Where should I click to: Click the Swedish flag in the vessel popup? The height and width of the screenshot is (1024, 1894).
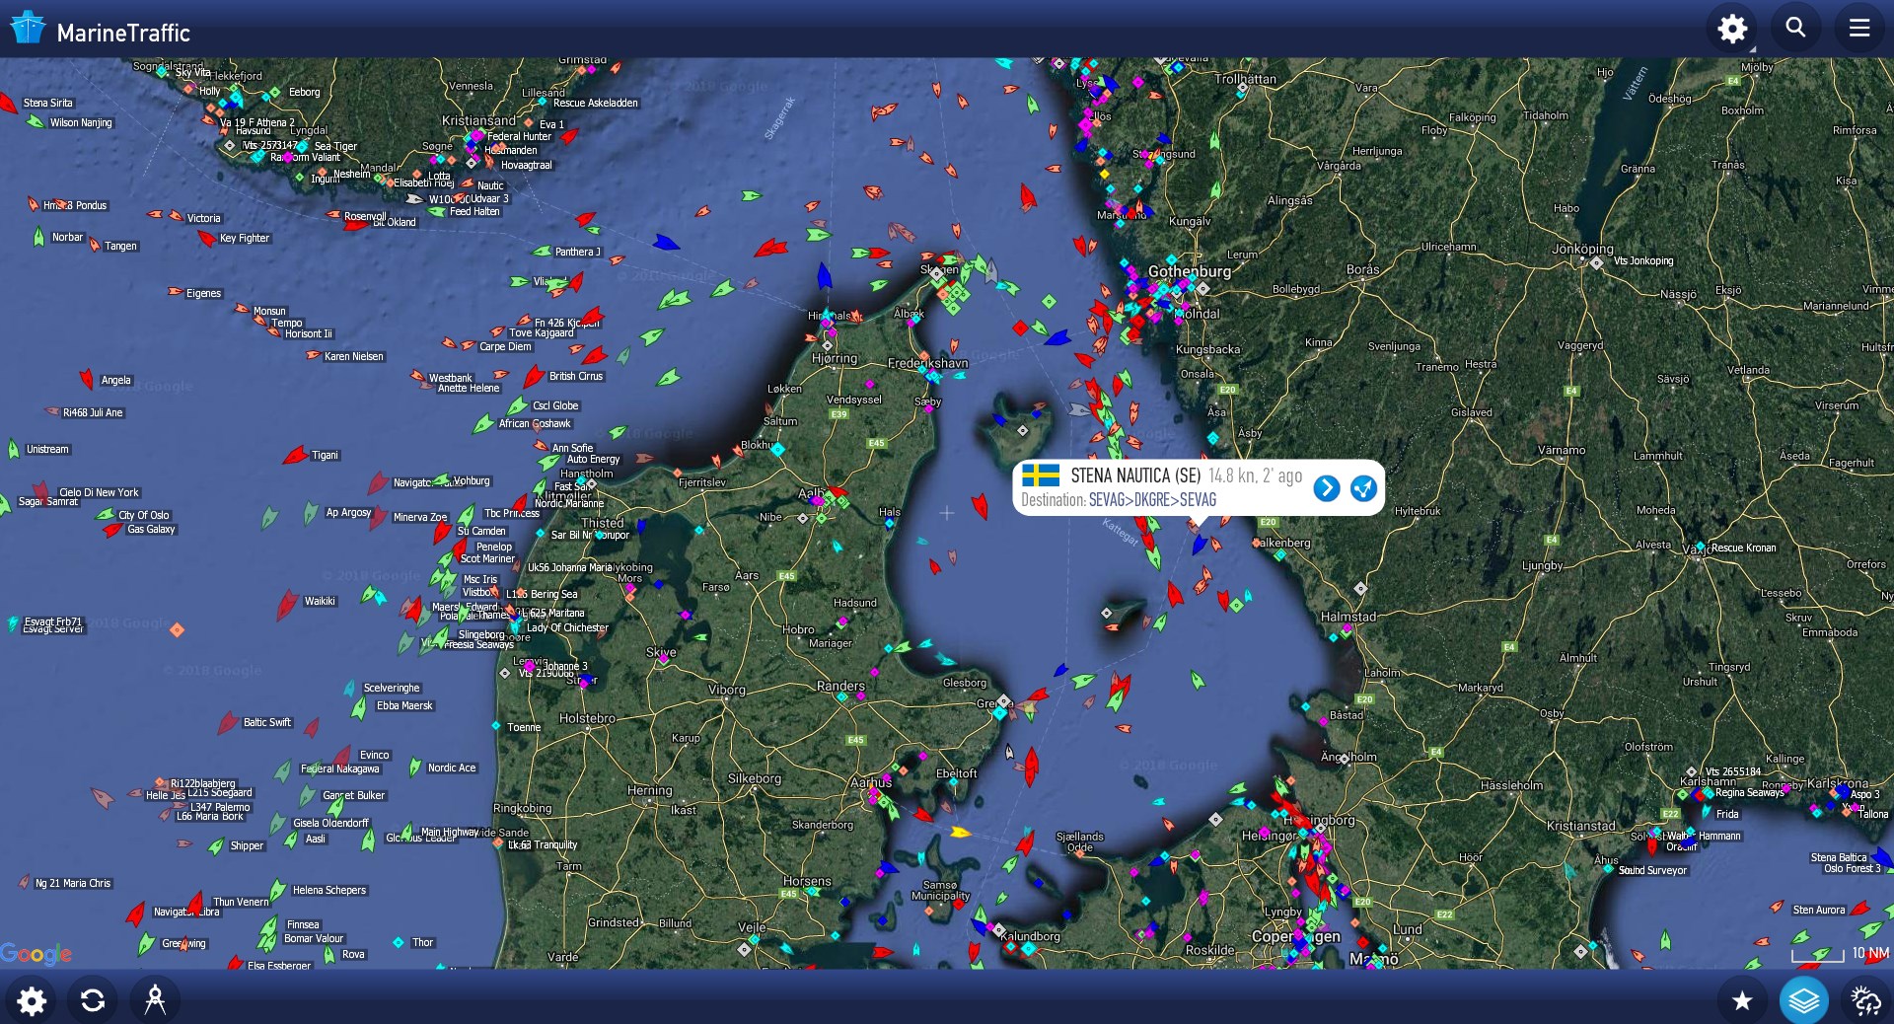(1041, 475)
